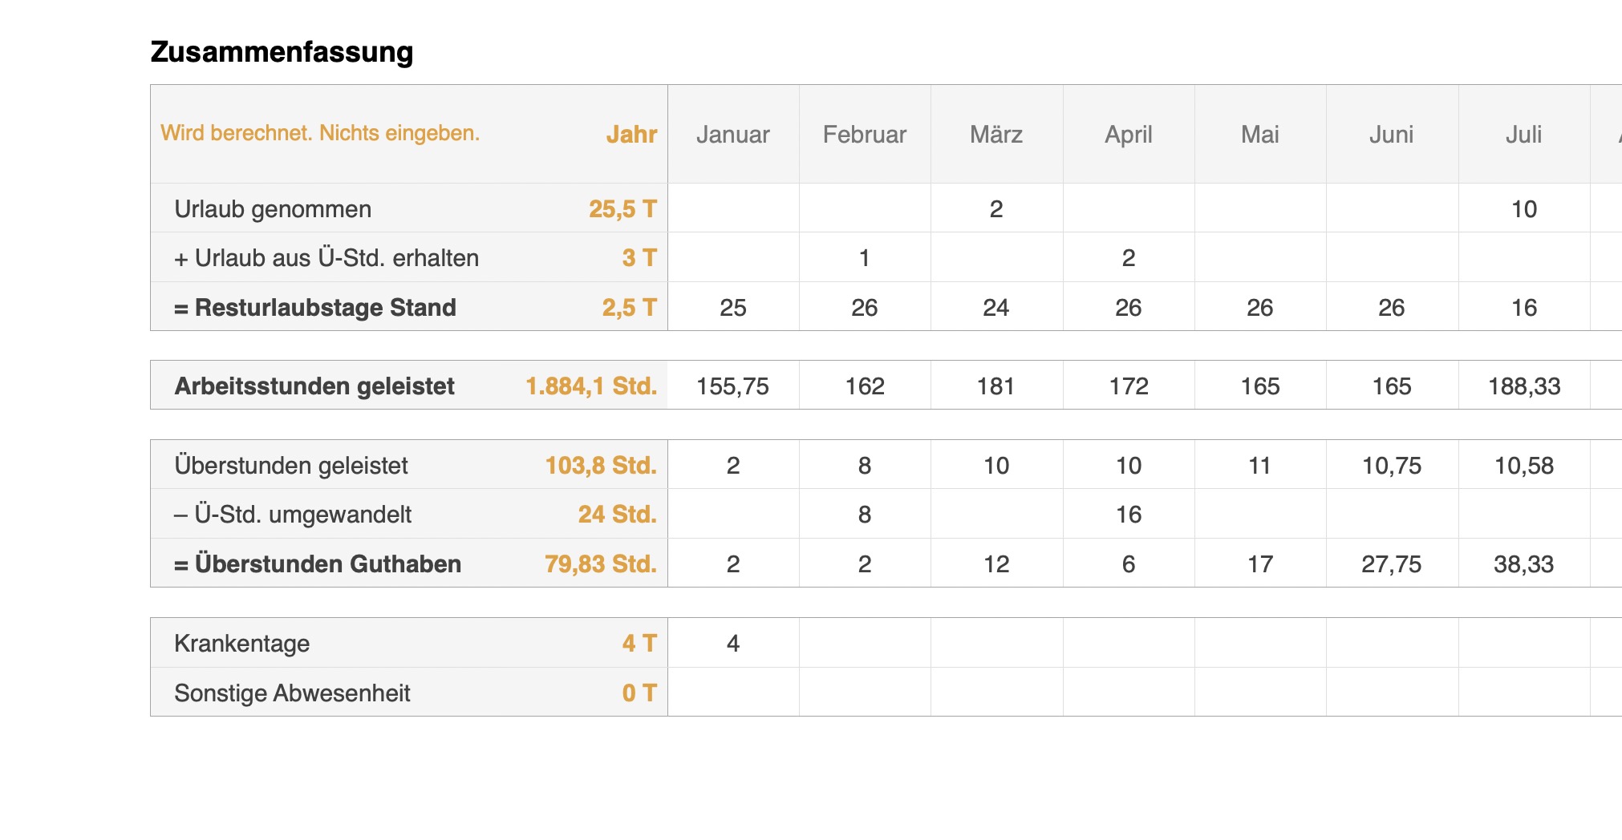Select the 155,75 hours cell for Januar

732,386
